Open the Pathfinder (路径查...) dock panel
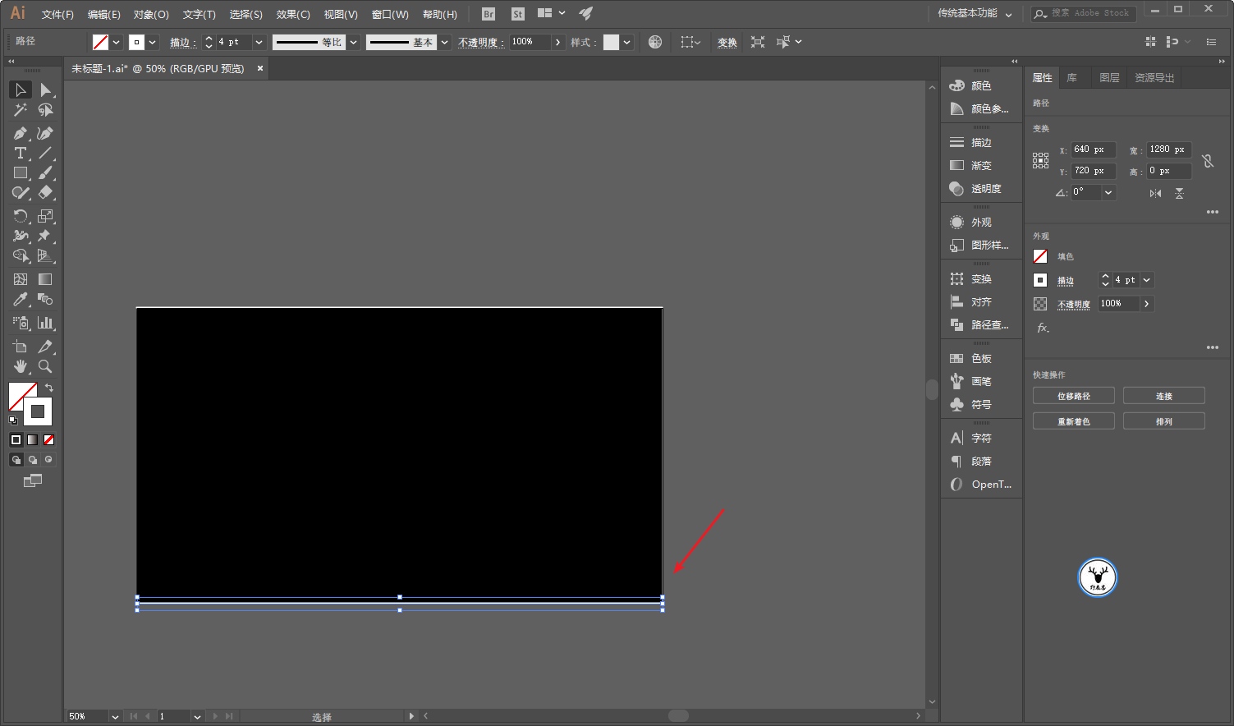Image resolution: width=1234 pixels, height=726 pixels. 981,324
